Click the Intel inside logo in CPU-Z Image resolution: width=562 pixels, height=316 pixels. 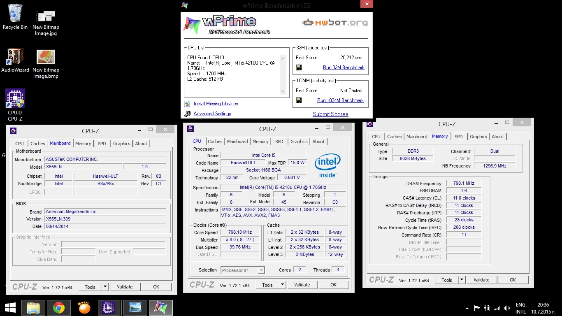pyautogui.click(x=327, y=165)
